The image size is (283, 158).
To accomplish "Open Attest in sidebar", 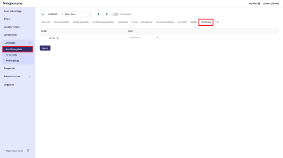I will pos(7,19).
